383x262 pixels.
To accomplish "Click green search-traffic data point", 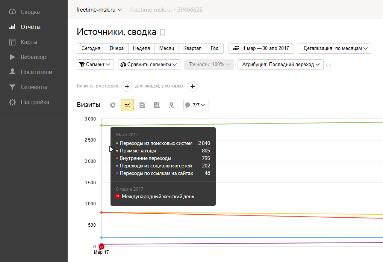I will click(101, 125).
